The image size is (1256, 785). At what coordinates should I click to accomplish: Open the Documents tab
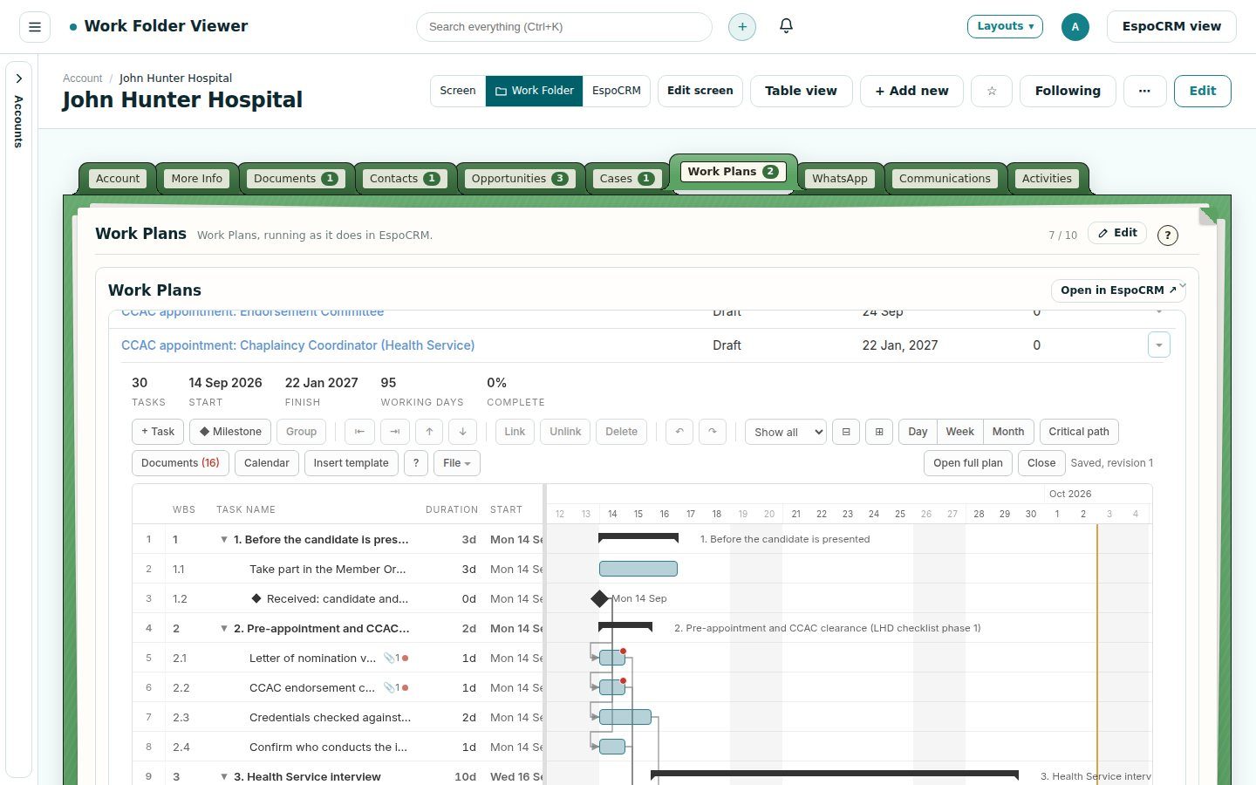click(x=295, y=179)
